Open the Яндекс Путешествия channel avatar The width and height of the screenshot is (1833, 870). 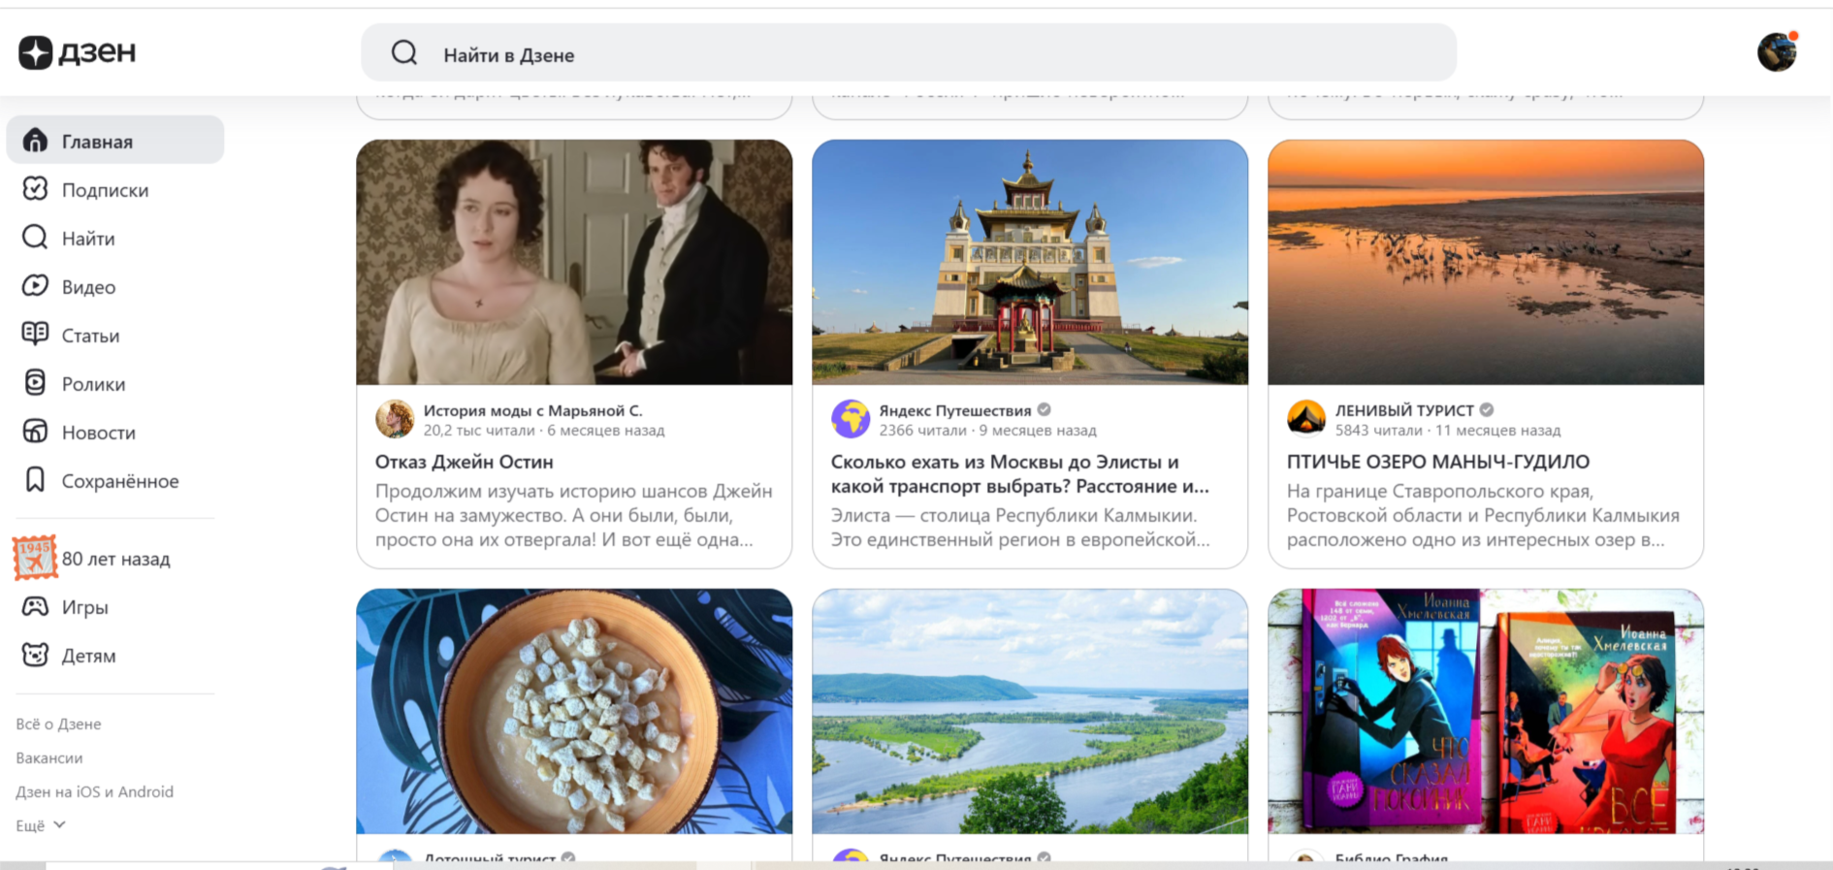coord(851,419)
